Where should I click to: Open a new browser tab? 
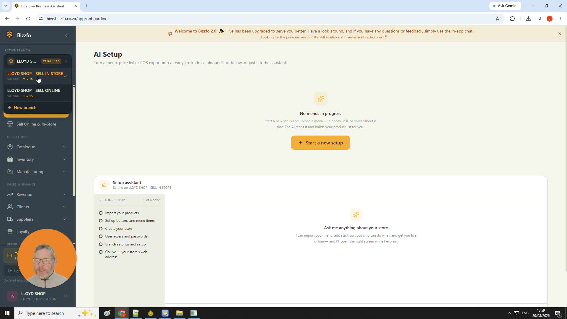click(86, 6)
